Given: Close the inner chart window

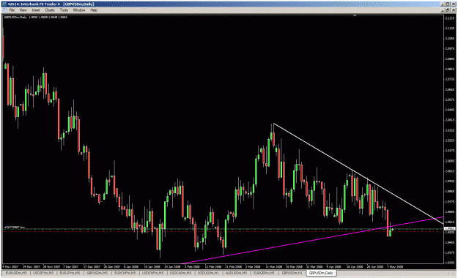Looking at the screenshot, I should point(453,10).
